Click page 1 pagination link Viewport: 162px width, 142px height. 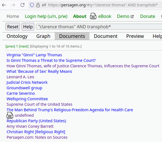point(17,46)
